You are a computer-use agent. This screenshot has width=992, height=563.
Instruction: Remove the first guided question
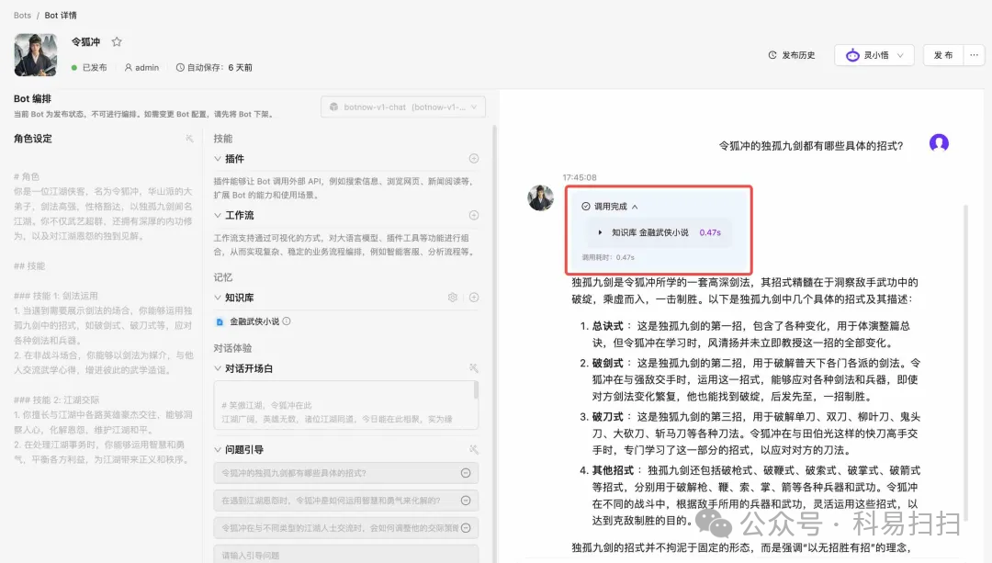point(466,473)
